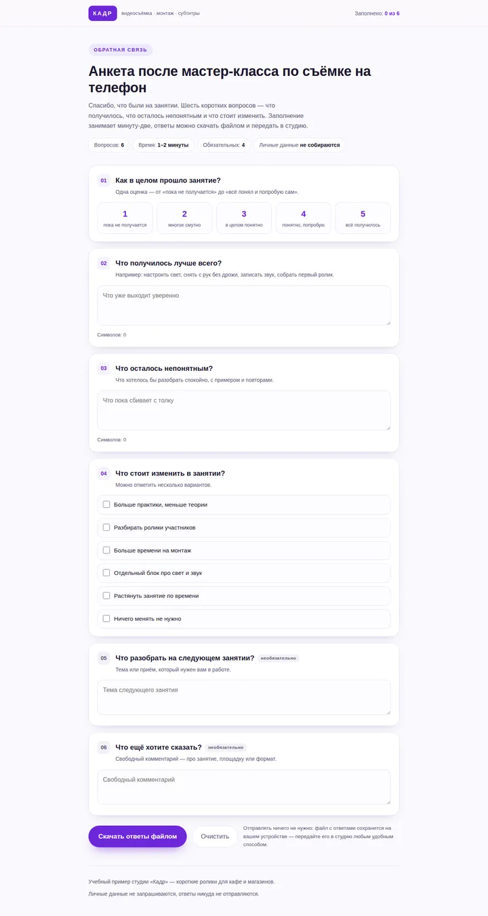Focus the 'Что уже выходит уверенно' text area
The height and width of the screenshot is (916, 488).
click(x=244, y=305)
